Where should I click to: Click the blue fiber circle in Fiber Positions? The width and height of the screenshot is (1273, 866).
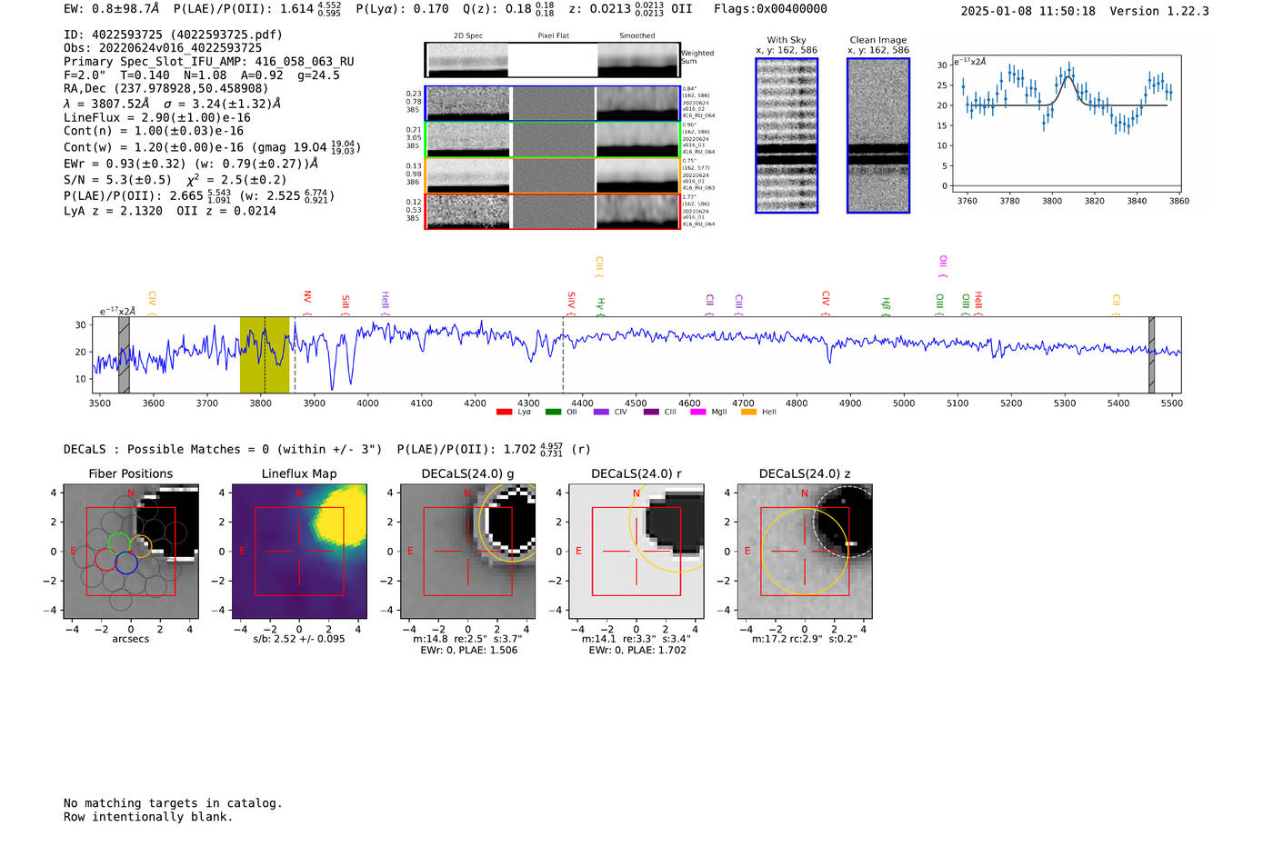[126, 563]
